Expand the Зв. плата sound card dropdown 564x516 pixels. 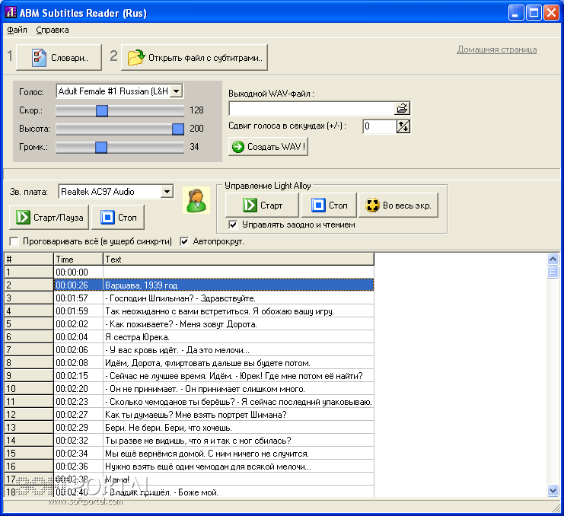point(167,192)
